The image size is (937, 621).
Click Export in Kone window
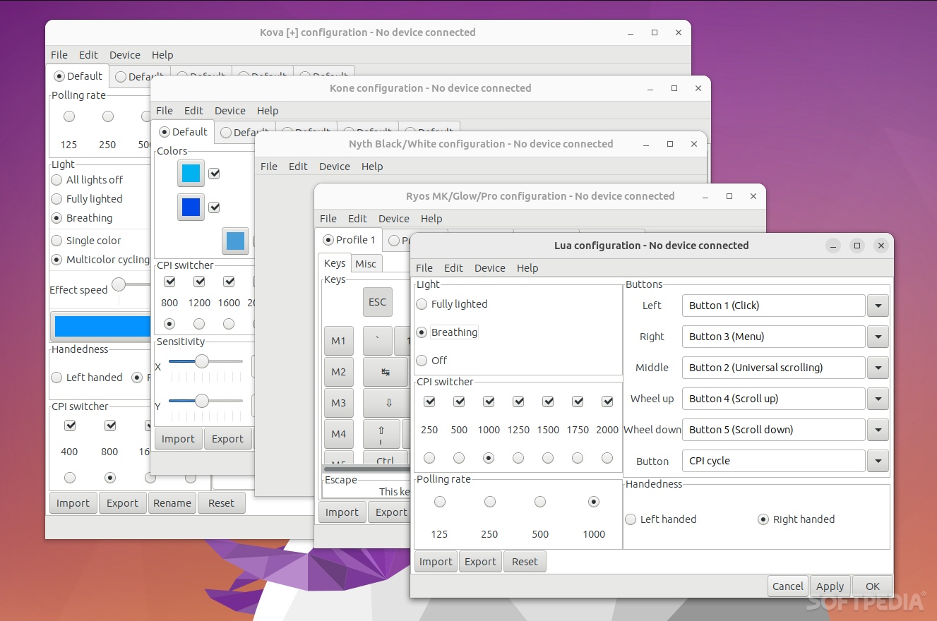(x=227, y=439)
